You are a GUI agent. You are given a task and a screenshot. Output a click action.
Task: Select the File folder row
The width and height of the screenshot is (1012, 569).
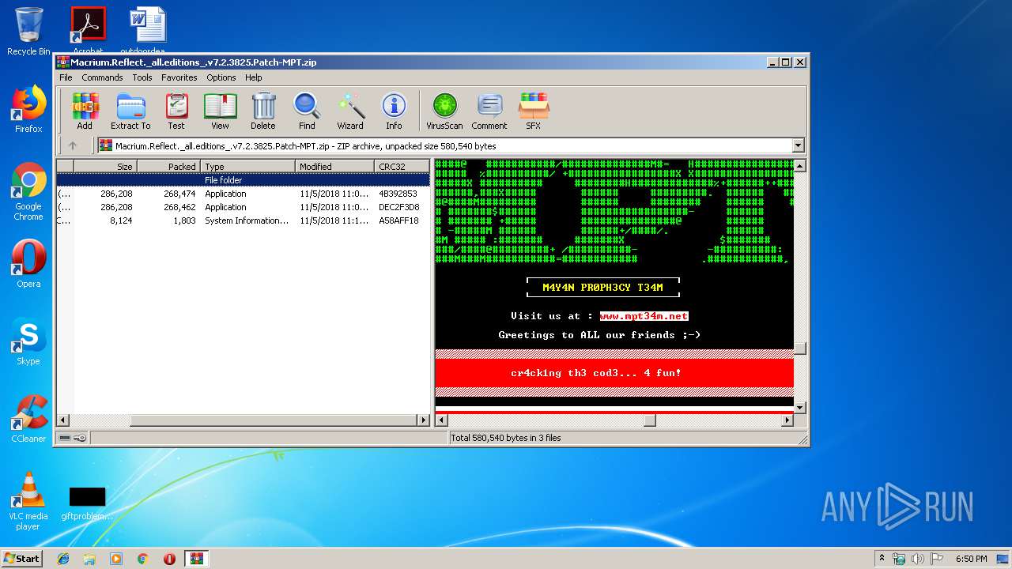tap(243, 180)
